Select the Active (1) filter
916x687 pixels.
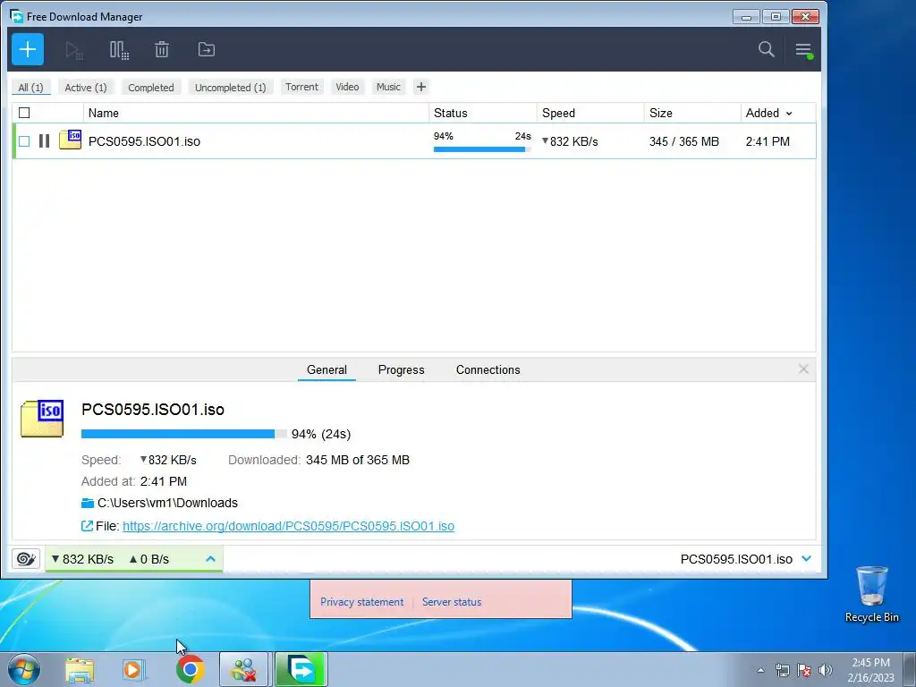86,87
